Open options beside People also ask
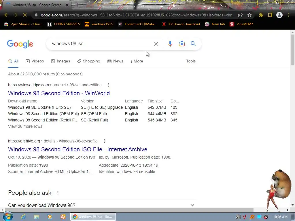 (58, 193)
